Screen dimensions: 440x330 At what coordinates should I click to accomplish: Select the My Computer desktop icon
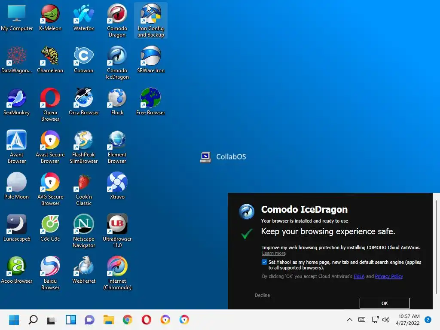[x=17, y=17]
